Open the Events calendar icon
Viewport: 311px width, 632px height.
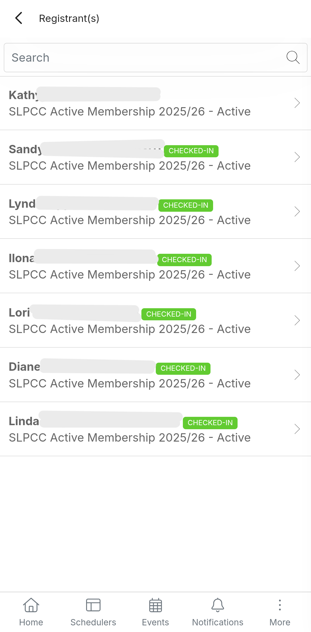[155, 605]
